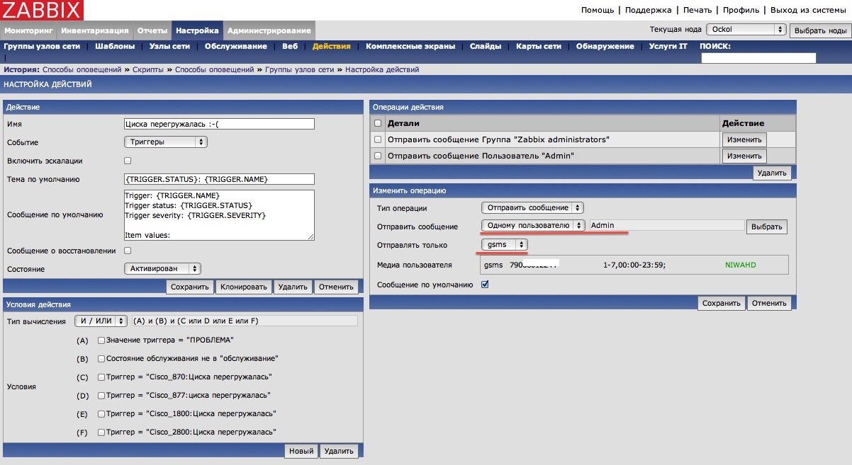
Task: Toggle the 'Сообщение о восстановлении' checkbox
Action: pyautogui.click(x=128, y=251)
